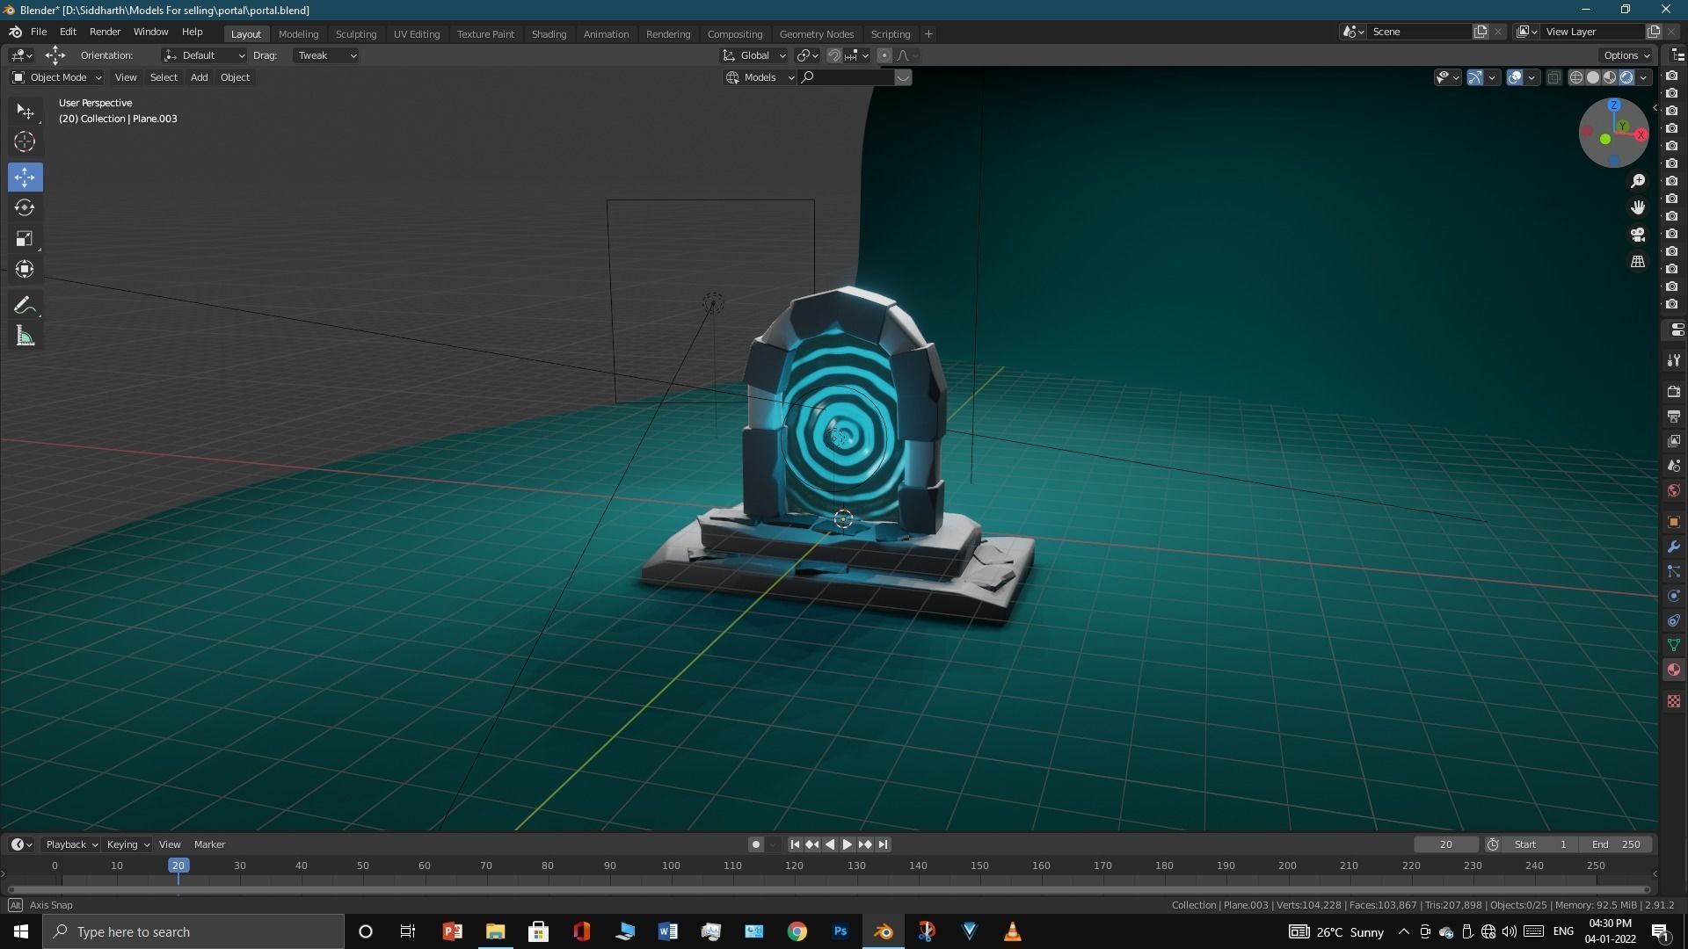
Task: Select the Select Box tool
Action: point(25,112)
